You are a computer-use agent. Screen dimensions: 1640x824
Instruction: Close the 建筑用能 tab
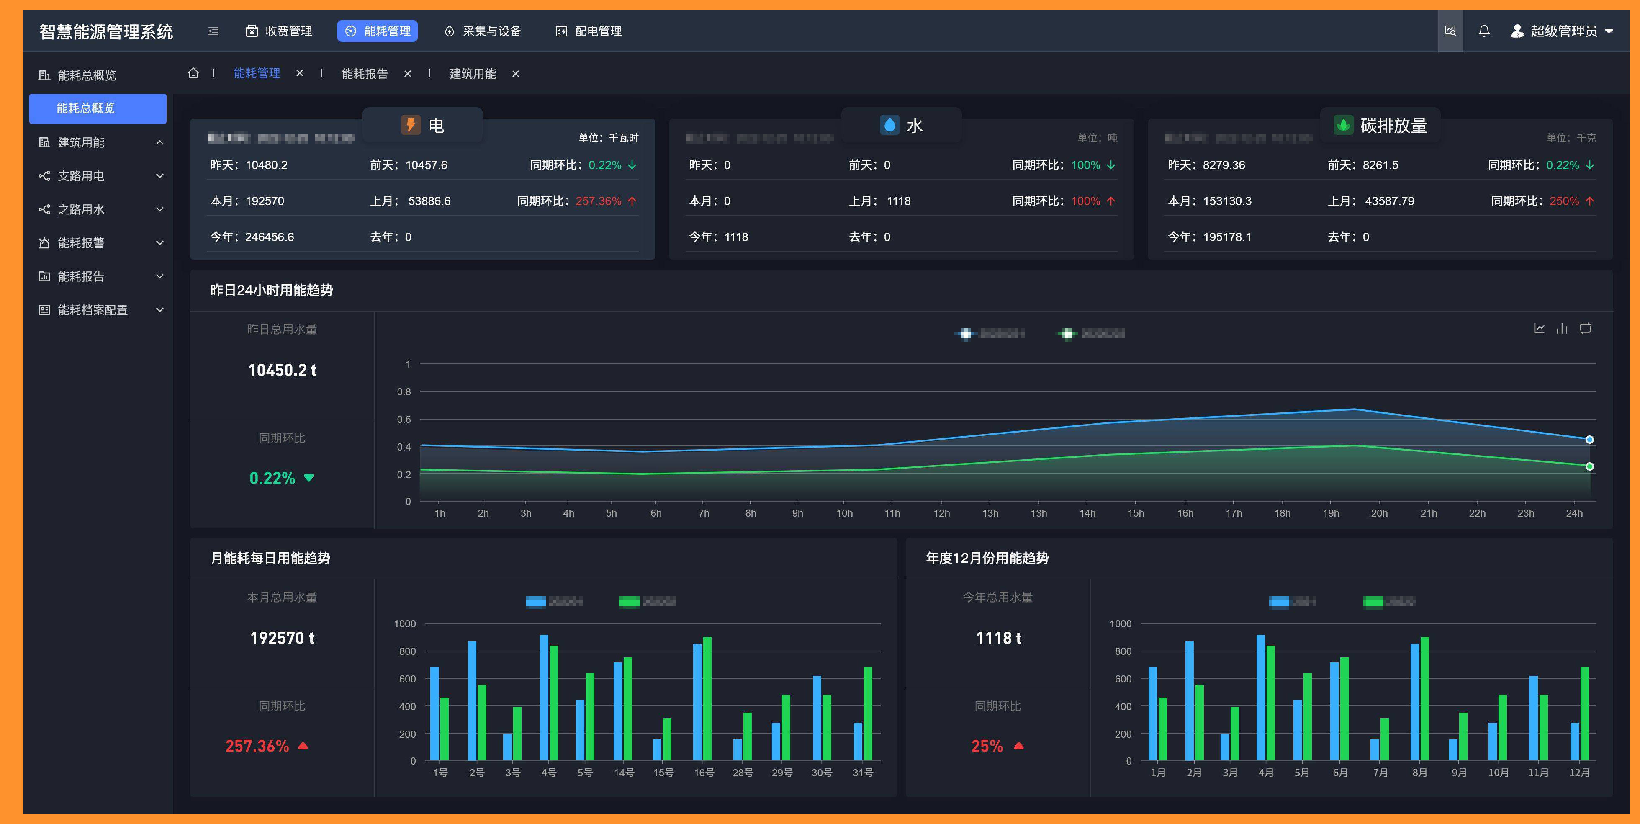click(516, 73)
